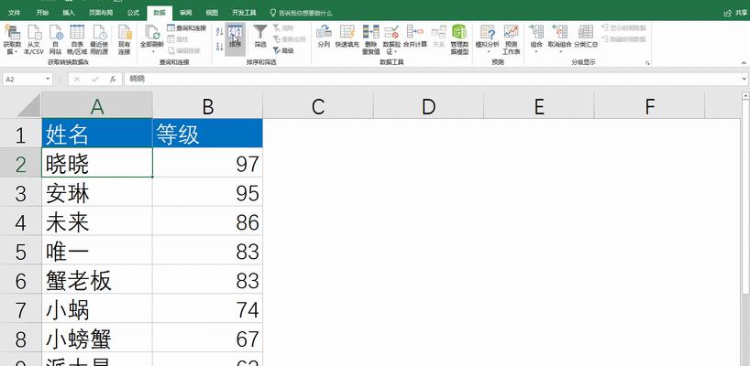Click the 共享 share button

click(x=736, y=13)
